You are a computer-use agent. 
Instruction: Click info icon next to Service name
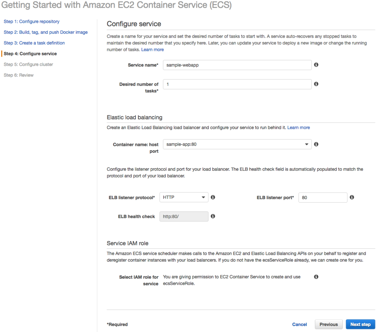tap(316, 65)
